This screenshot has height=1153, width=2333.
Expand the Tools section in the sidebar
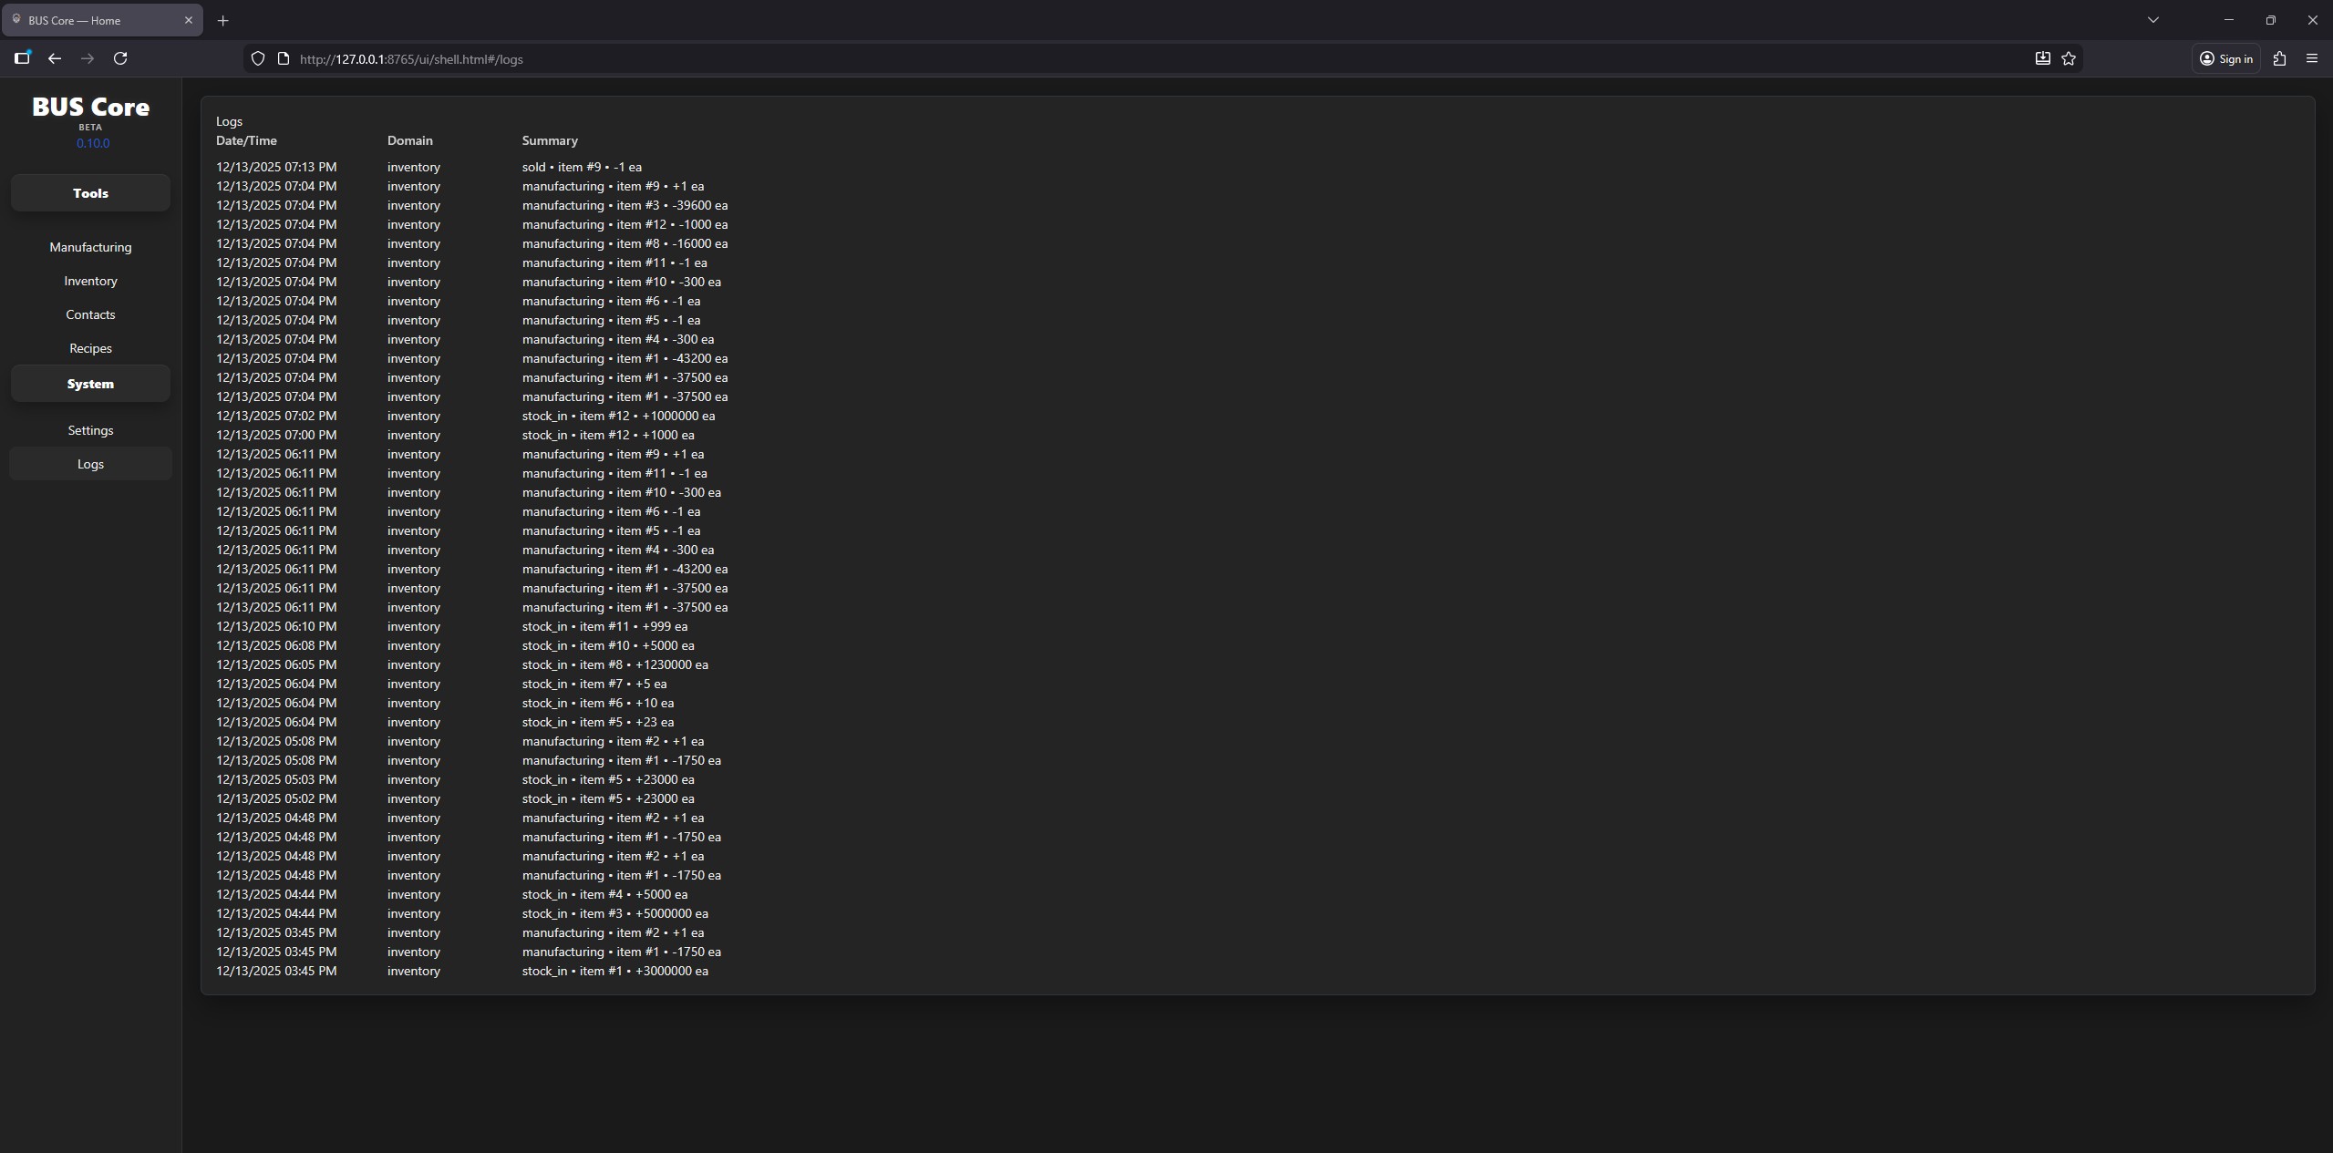coord(90,192)
